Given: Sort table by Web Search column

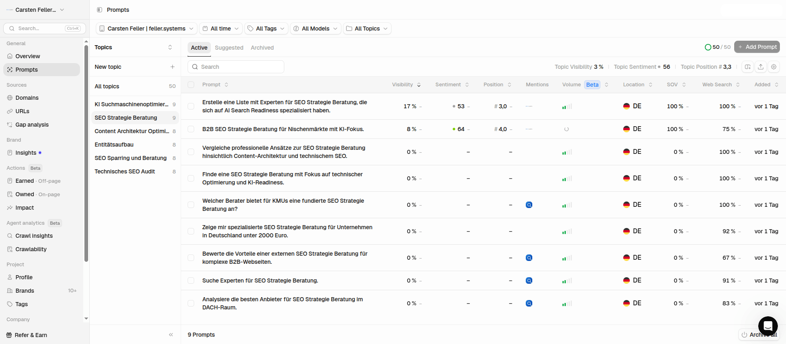Looking at the screenshot, I should 721,85.
